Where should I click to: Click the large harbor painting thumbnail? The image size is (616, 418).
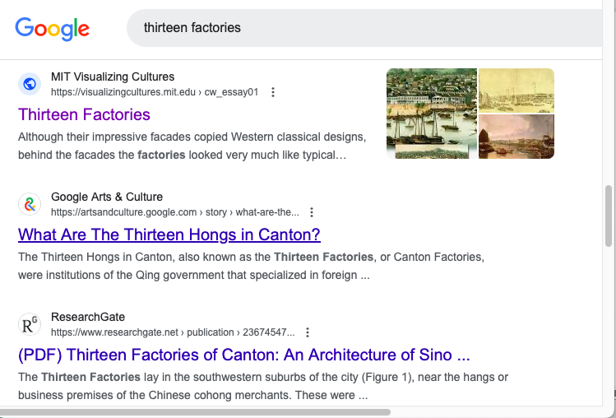click(x=431, y=113)
